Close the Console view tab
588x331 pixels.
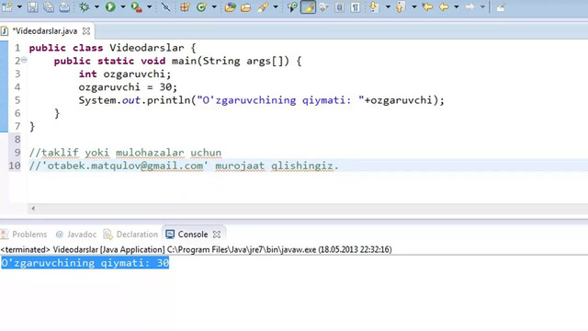point(217,234)
